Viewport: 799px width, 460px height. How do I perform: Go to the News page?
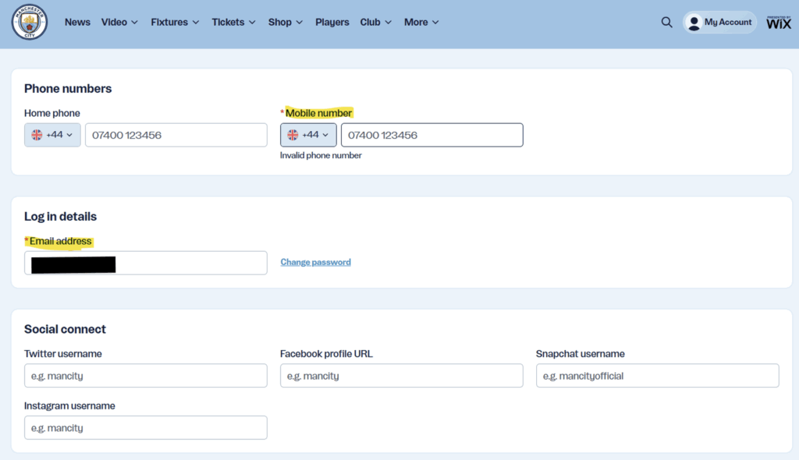[77, 23]
